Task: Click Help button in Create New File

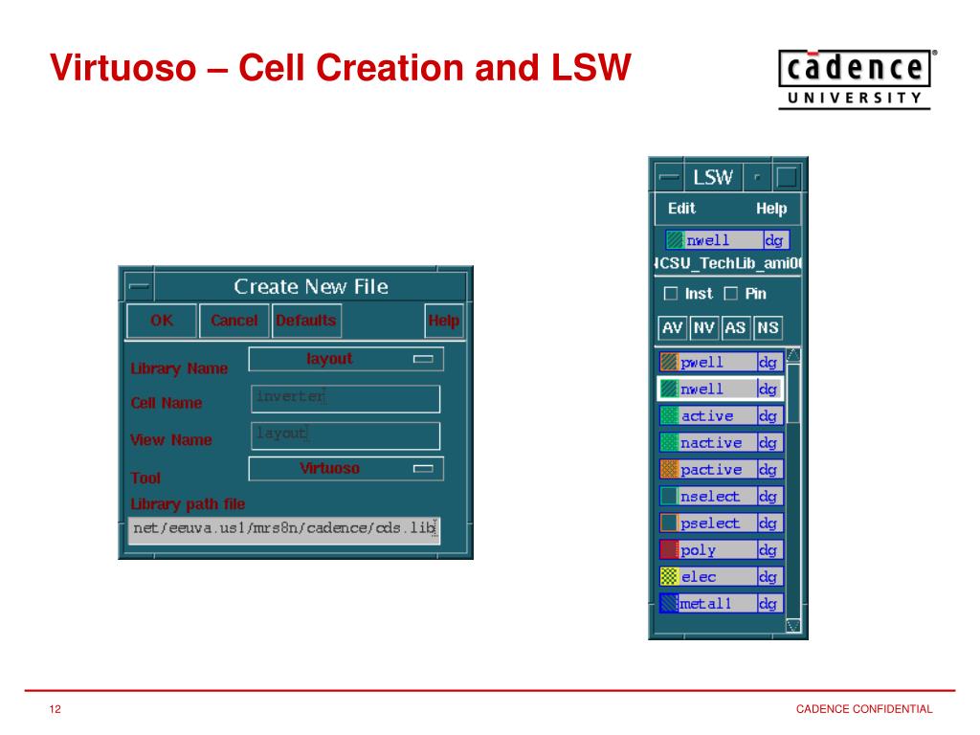Action: pyautogui.click(x=444, y=321)
